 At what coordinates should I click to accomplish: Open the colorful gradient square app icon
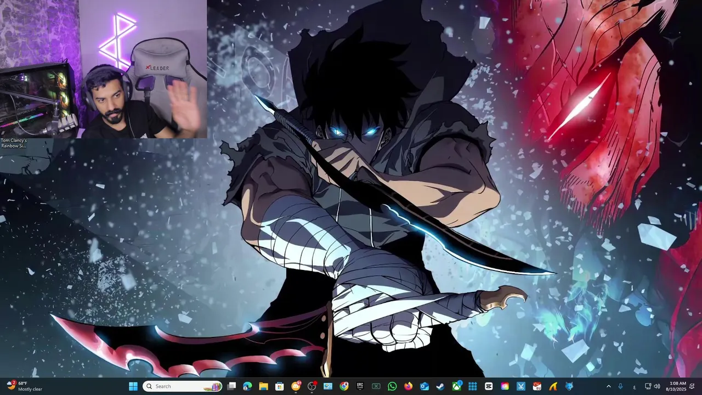point(505,386)
